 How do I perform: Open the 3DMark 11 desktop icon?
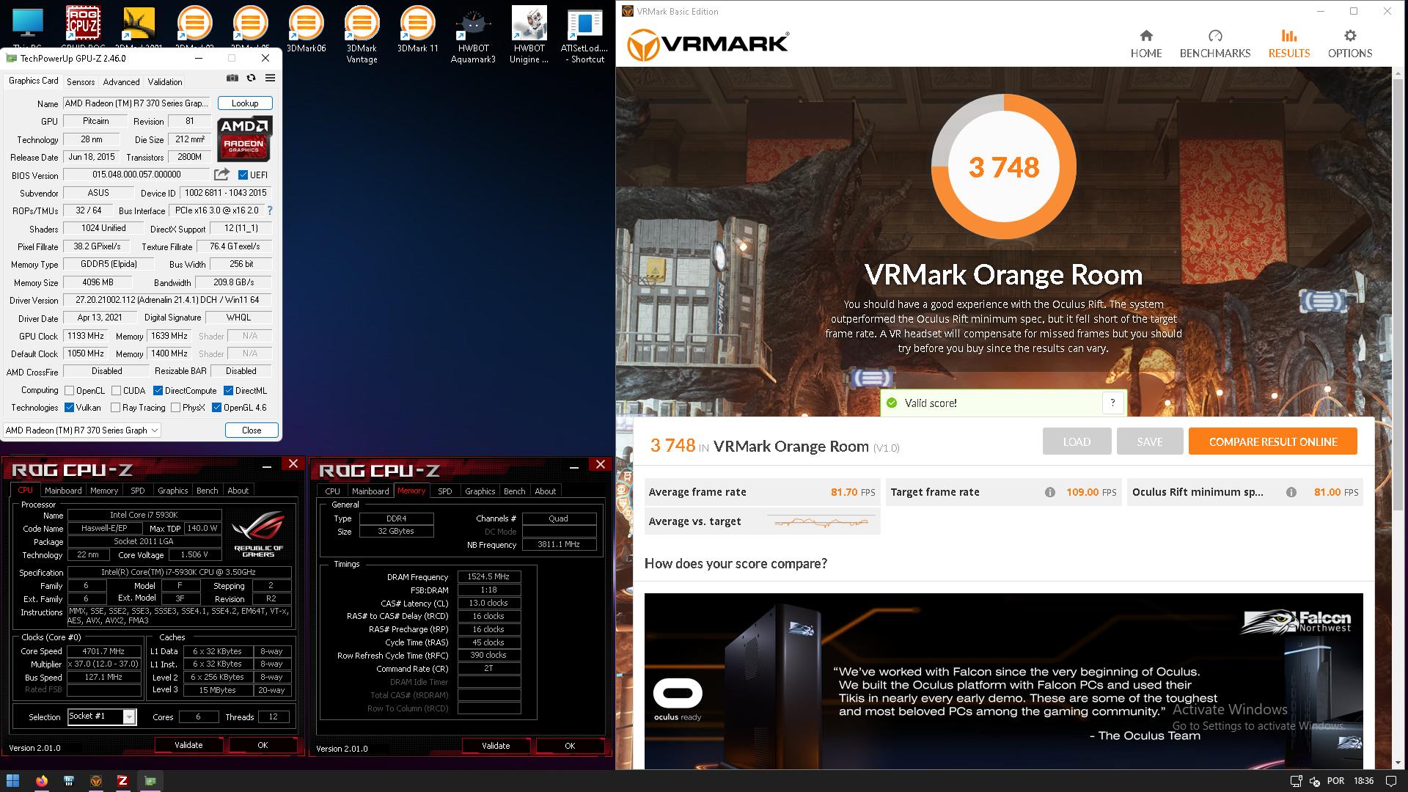coord(417,29)
